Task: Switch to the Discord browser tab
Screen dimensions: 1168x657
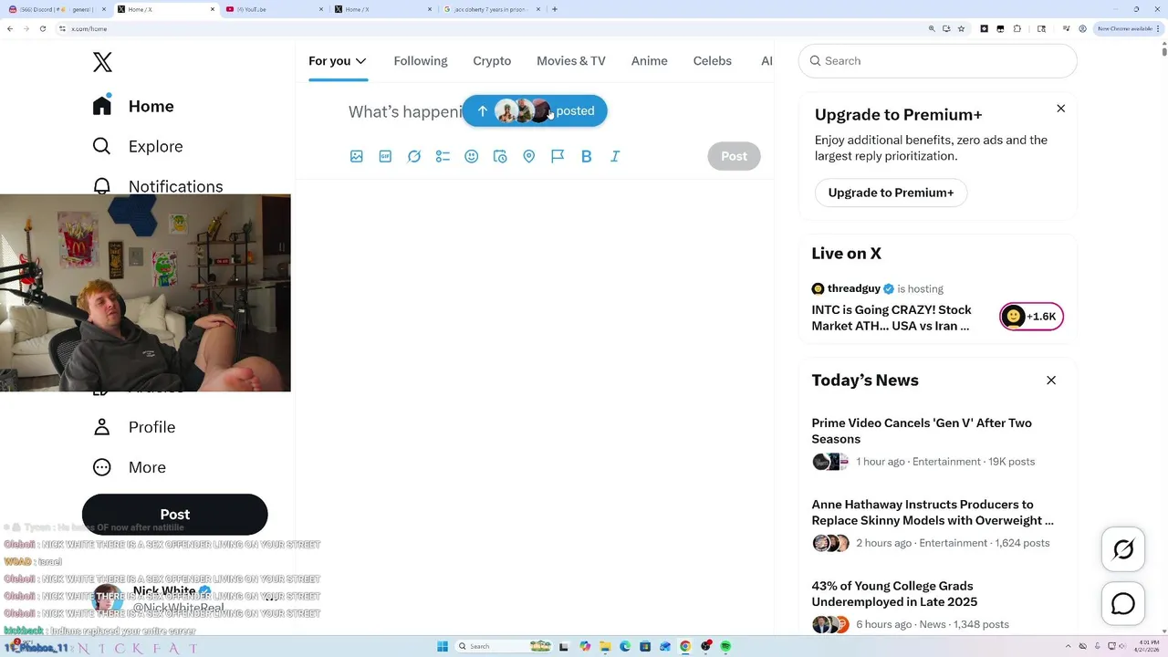Action: (x=55, y=9)
